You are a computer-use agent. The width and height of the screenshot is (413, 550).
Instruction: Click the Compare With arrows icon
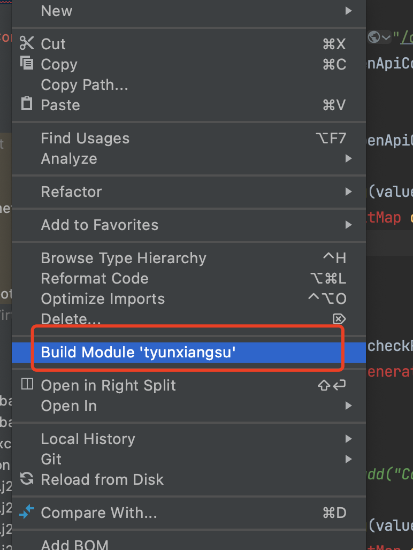(x=27, y=512)
